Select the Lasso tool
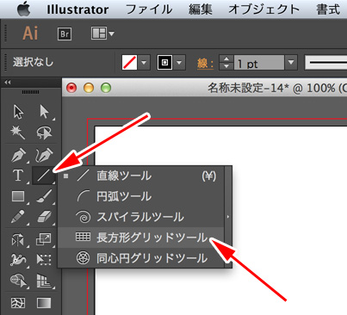The height and width of the screenshot is (315, 347). pos(44,133)
